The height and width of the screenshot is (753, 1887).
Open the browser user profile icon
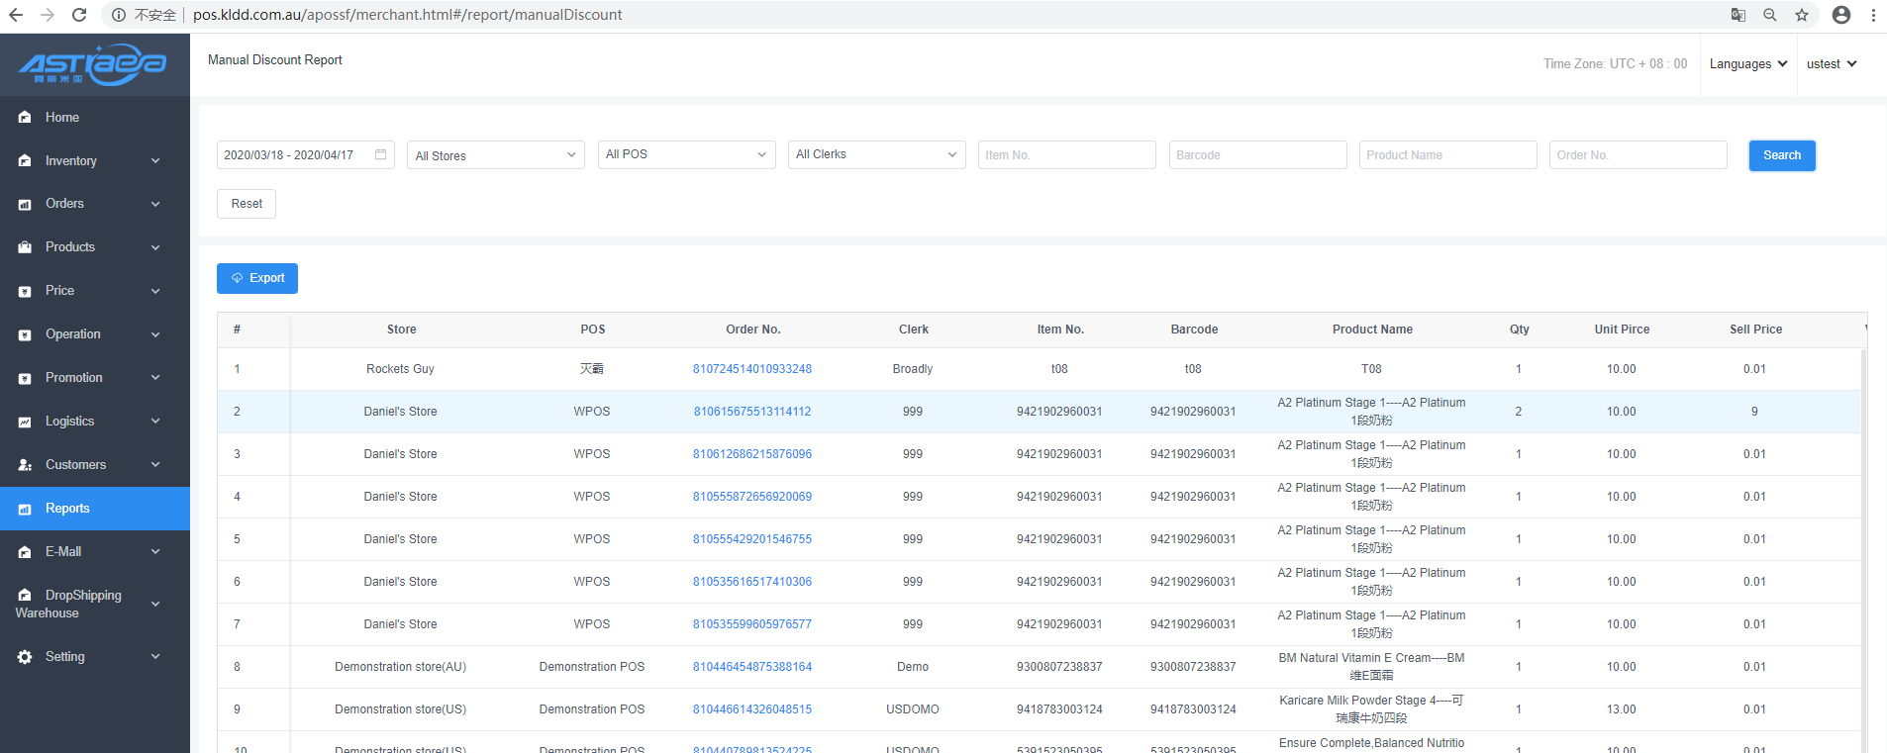[1841, 15]
